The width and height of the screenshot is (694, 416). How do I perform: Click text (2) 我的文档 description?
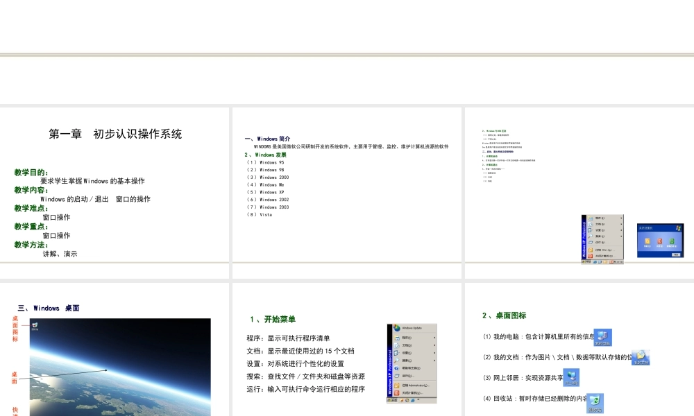(x=557, y=357)
